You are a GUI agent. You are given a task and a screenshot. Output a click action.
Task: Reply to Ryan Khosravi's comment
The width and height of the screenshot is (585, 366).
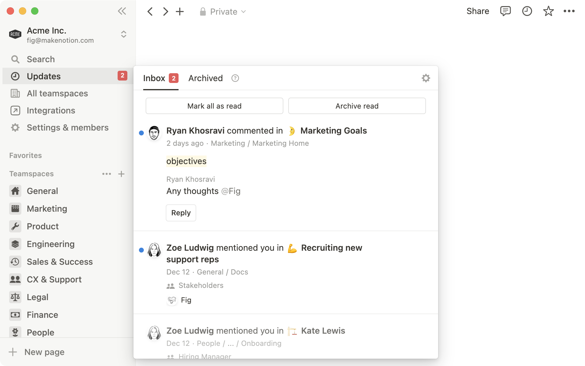coord(181,213)
